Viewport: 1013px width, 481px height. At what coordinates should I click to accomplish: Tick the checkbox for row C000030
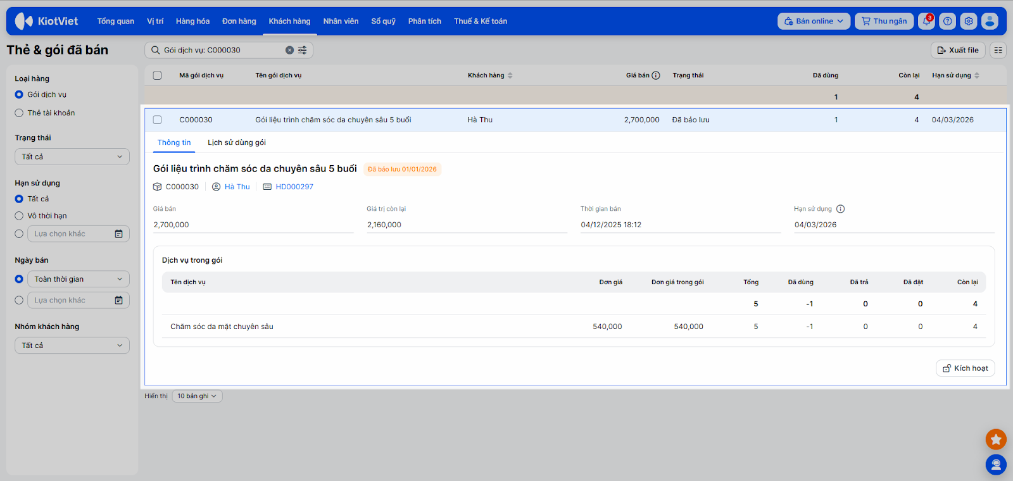tap(157, 120)
